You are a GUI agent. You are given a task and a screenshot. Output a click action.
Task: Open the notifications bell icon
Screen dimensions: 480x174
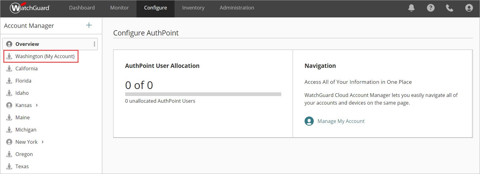click(411, 8)
